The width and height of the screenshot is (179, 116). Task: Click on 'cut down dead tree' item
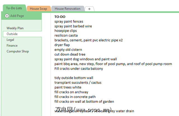coord(70,54)
